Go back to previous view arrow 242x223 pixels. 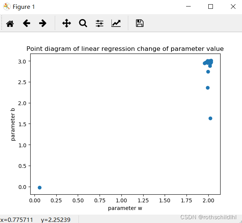[26, 23]
